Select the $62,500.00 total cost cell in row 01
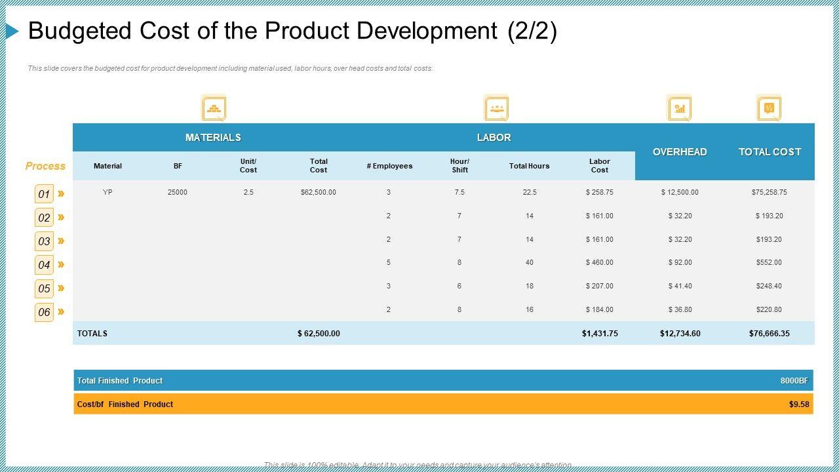The width and height of the screenshot is (839, 472). [x=319, y=193]
